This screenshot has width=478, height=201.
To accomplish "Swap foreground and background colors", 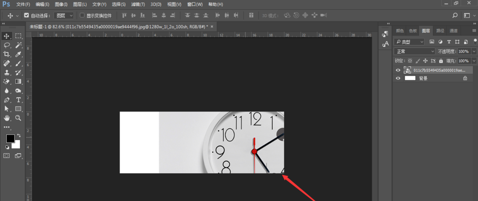I will pos(19,135).
